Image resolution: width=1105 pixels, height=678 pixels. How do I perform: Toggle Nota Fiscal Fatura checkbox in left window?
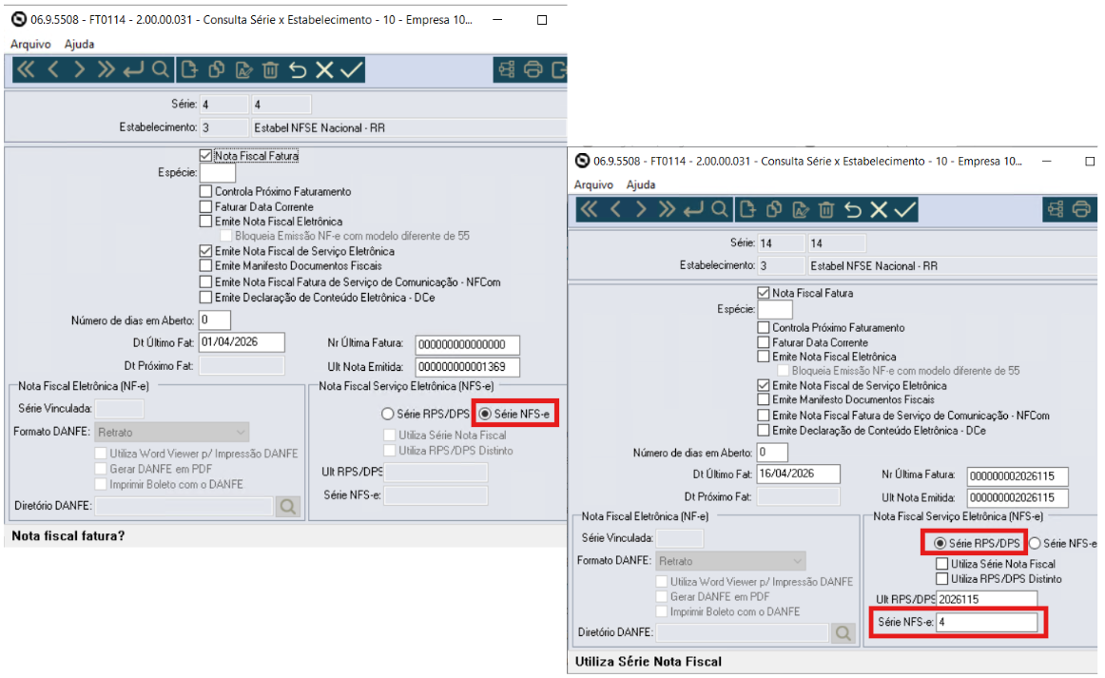click(x=205, y=156)
